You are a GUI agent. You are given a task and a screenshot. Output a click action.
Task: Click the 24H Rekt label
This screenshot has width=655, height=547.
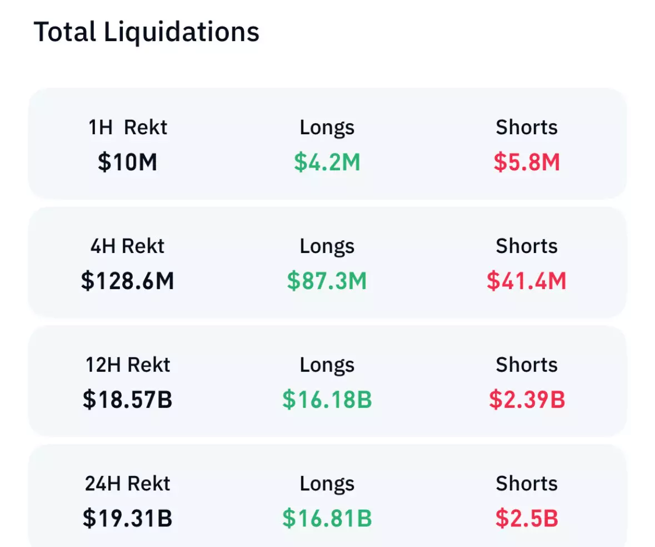(128, 484)
